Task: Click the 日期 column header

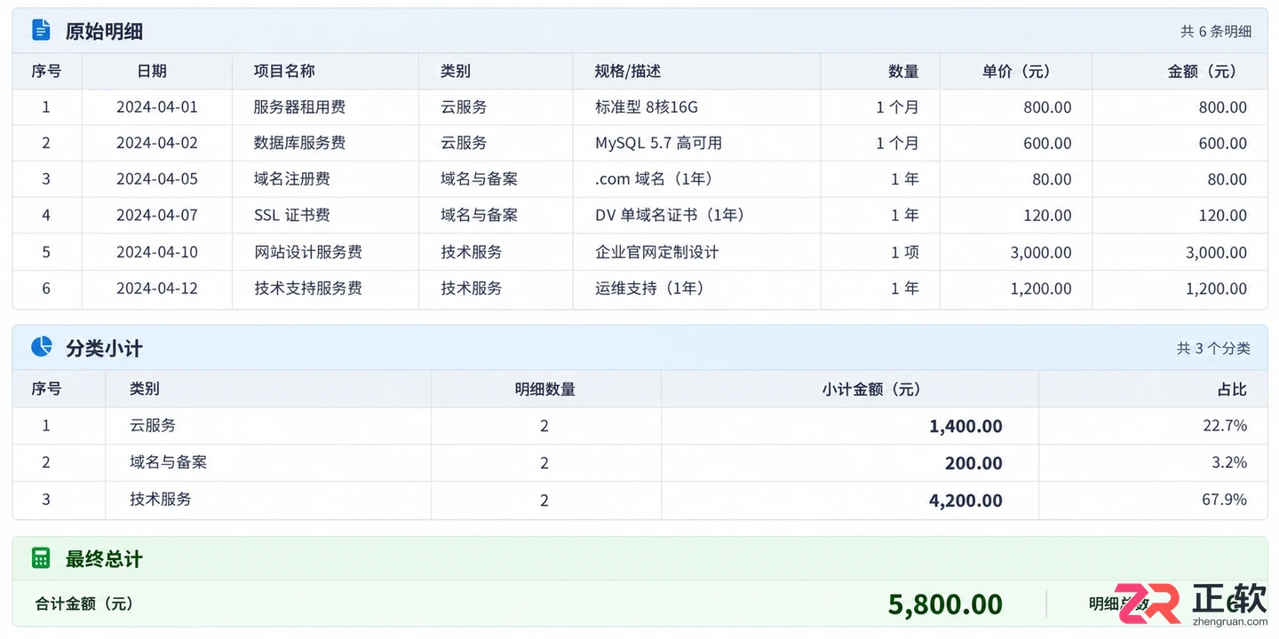Action: click(152, 71)
